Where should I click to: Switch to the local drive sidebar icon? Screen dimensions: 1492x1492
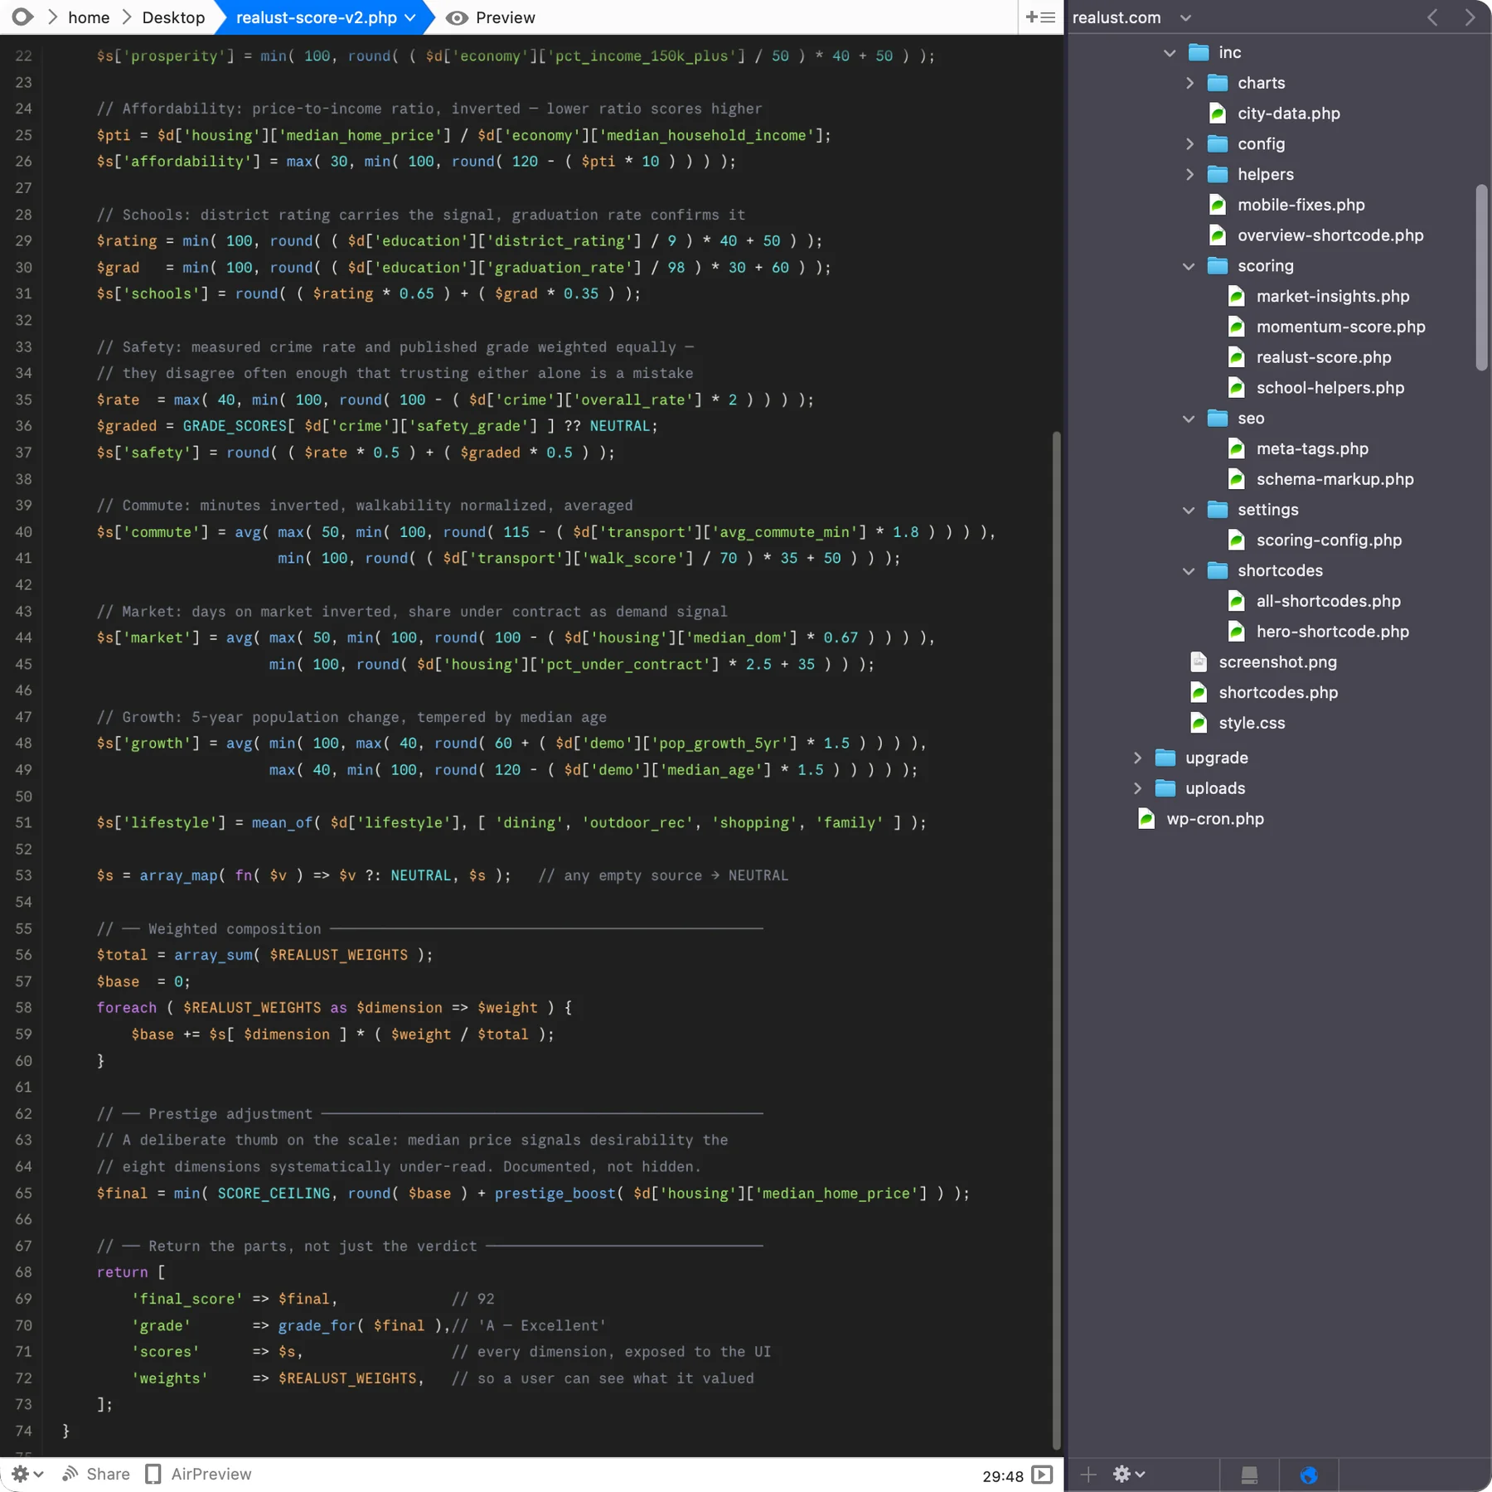pos(1249,1475)
